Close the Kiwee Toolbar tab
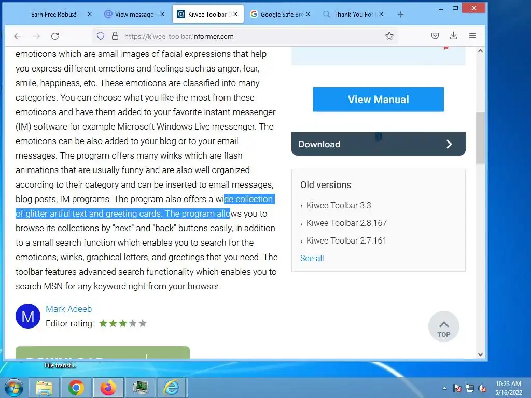Image resolution: width=531 pixels, height=398 pixels. (x=235, y=14)
